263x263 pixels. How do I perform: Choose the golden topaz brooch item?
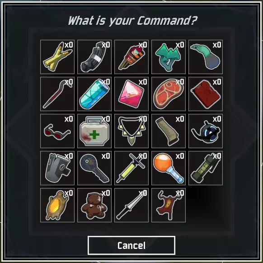pos(57,205)
